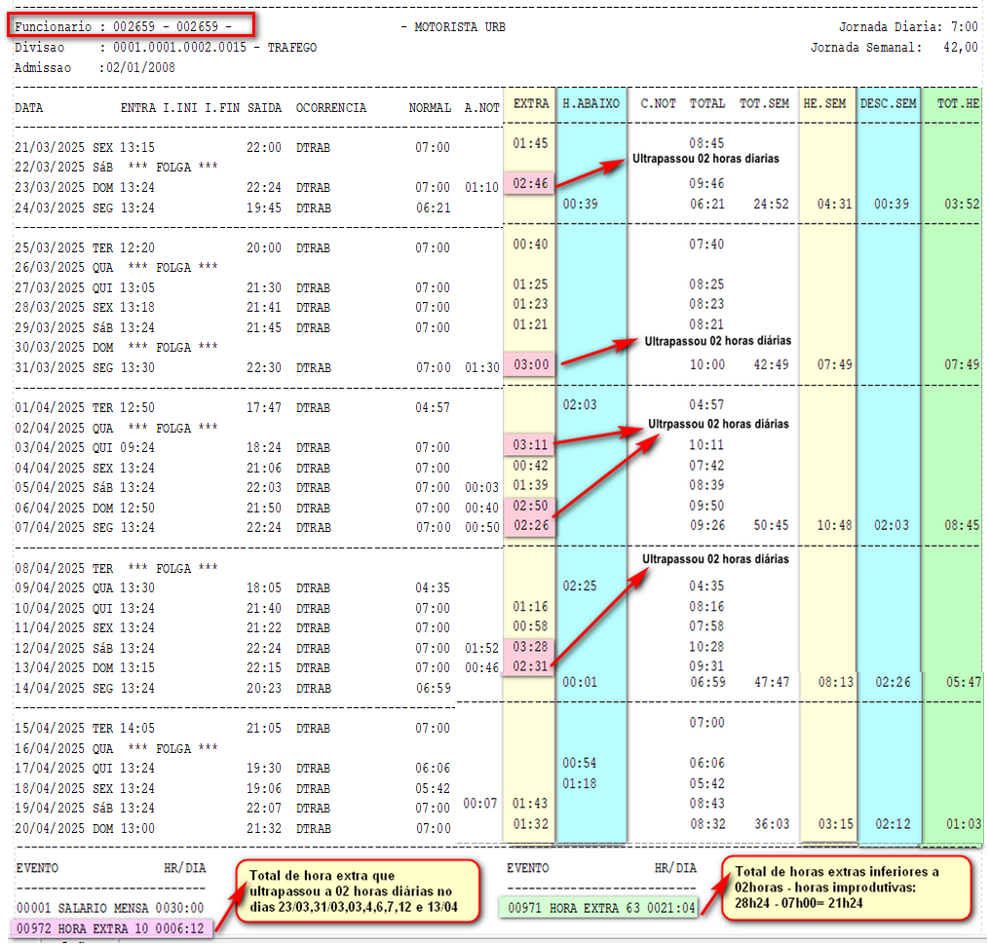This screenshot has width=989, height=944.
Task: Click the 03:52 TOT.HE value
Action: click(962, 205)
